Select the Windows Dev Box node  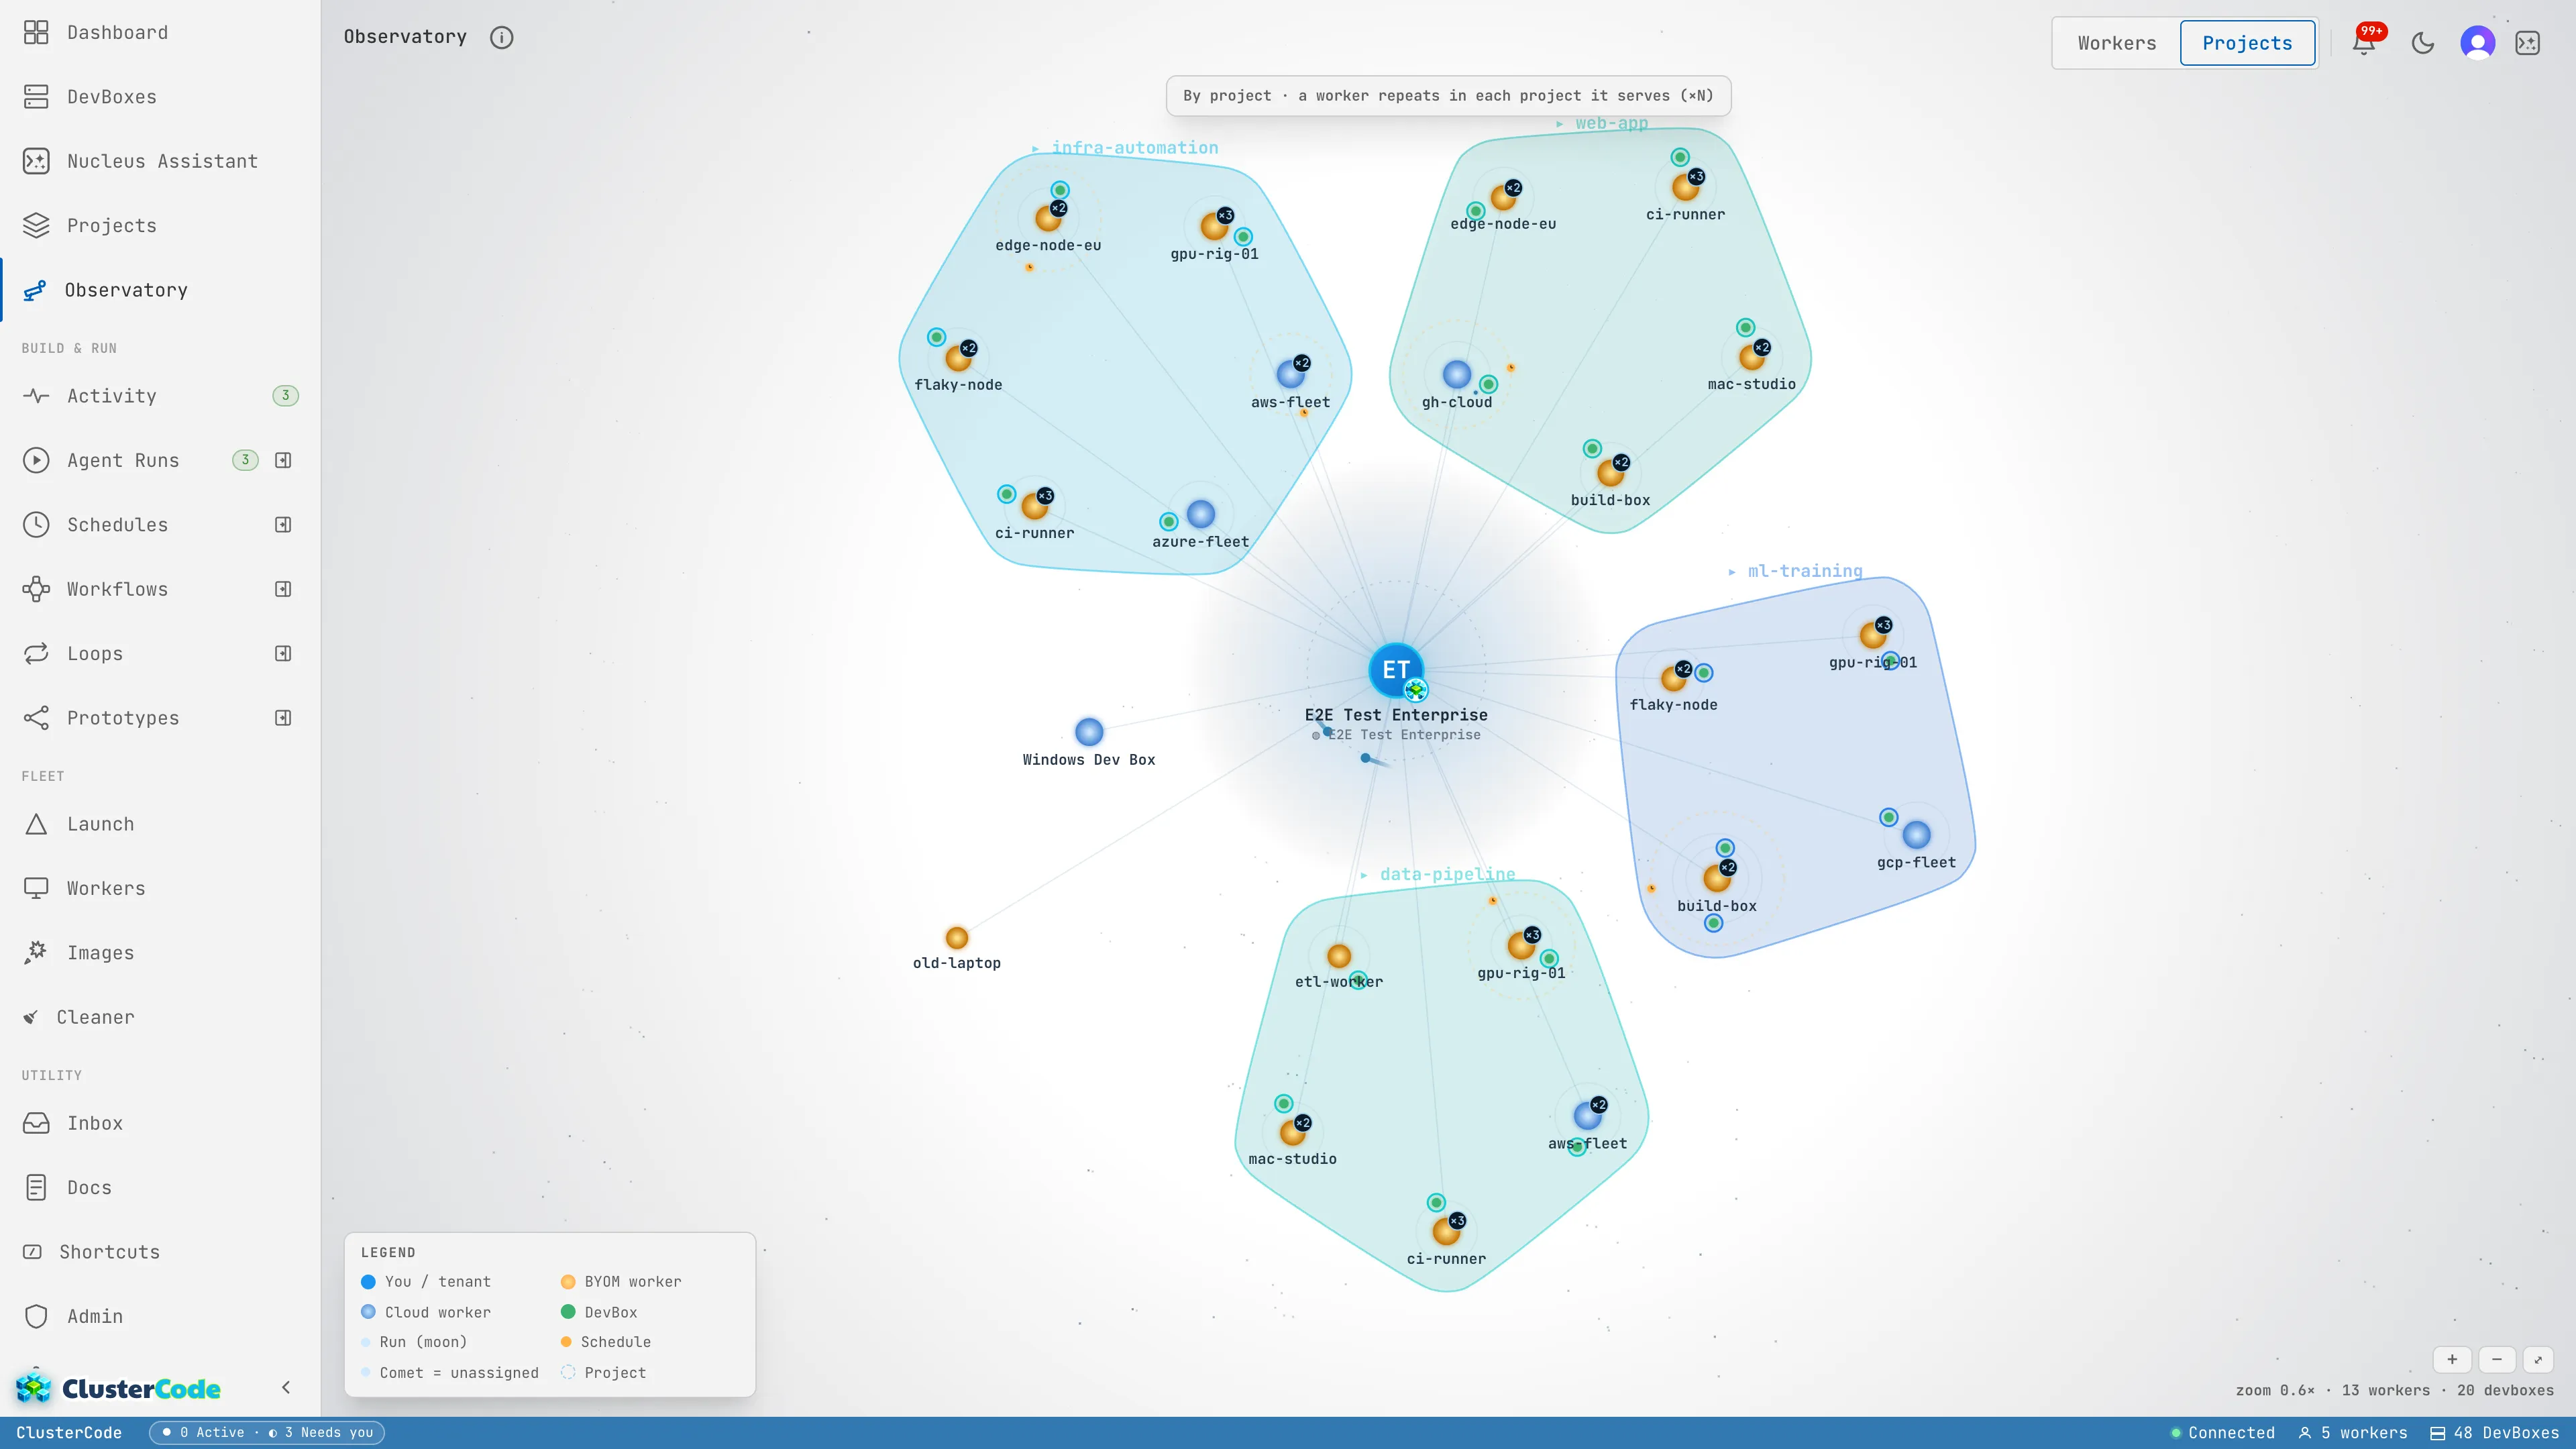(1089, 732)
